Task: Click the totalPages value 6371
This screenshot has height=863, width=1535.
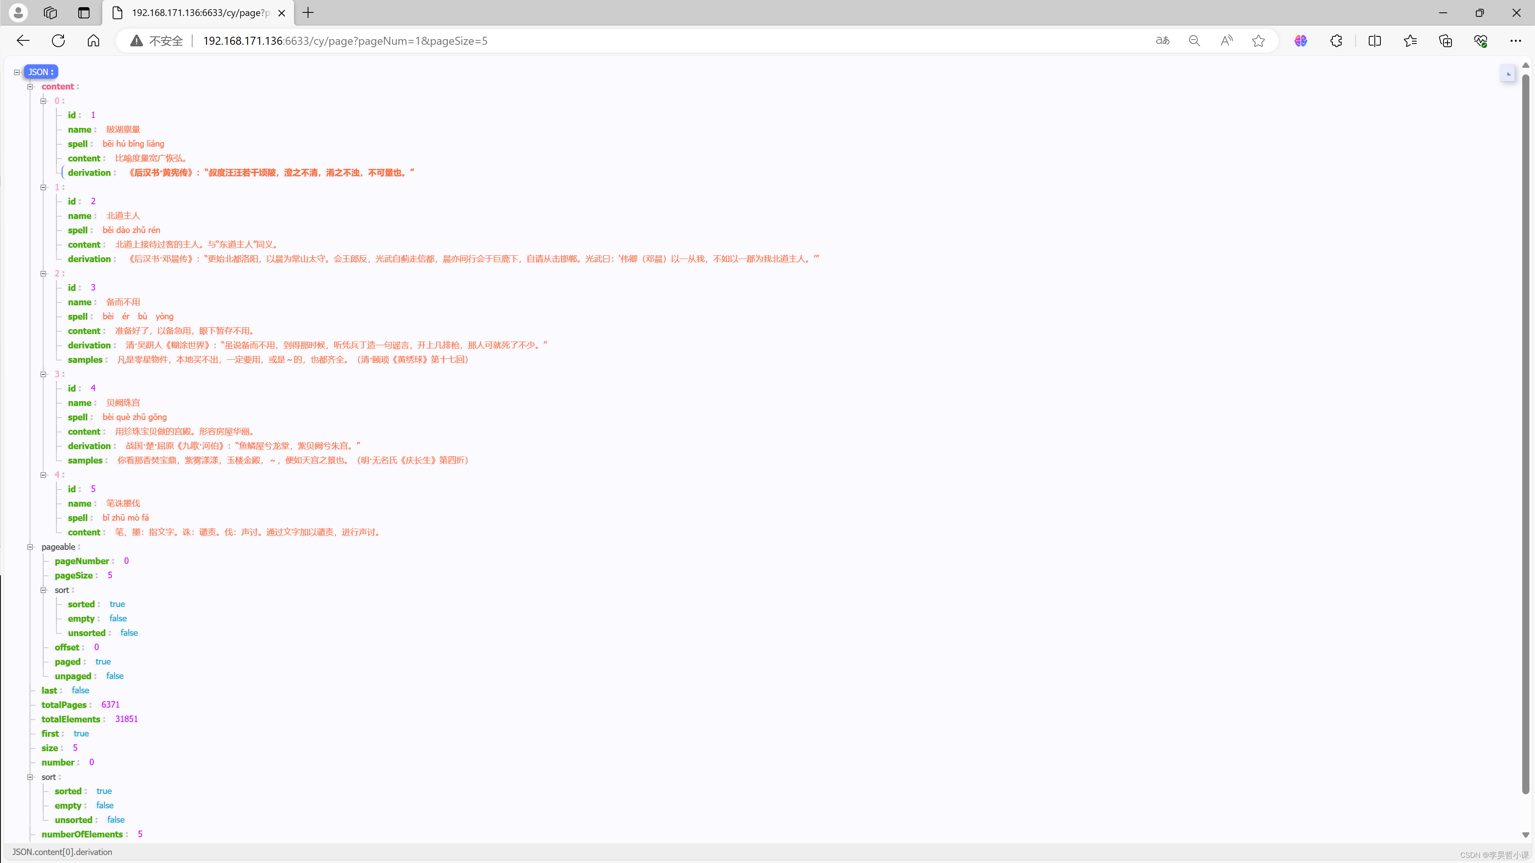Action: (110, 704)
